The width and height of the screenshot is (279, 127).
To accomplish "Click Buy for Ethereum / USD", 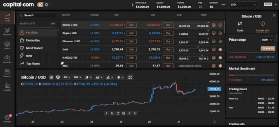I will point(168,41).
